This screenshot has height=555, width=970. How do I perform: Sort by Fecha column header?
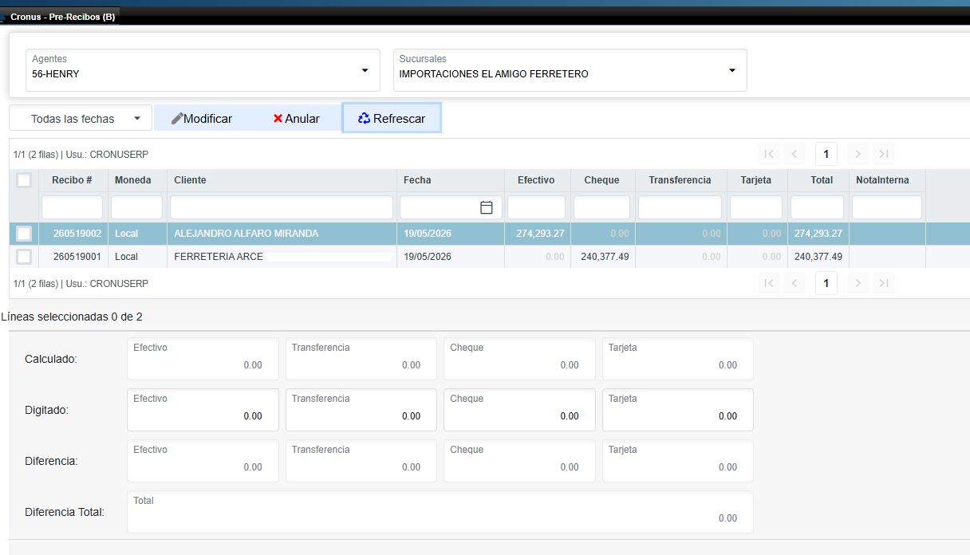point(451,180)
